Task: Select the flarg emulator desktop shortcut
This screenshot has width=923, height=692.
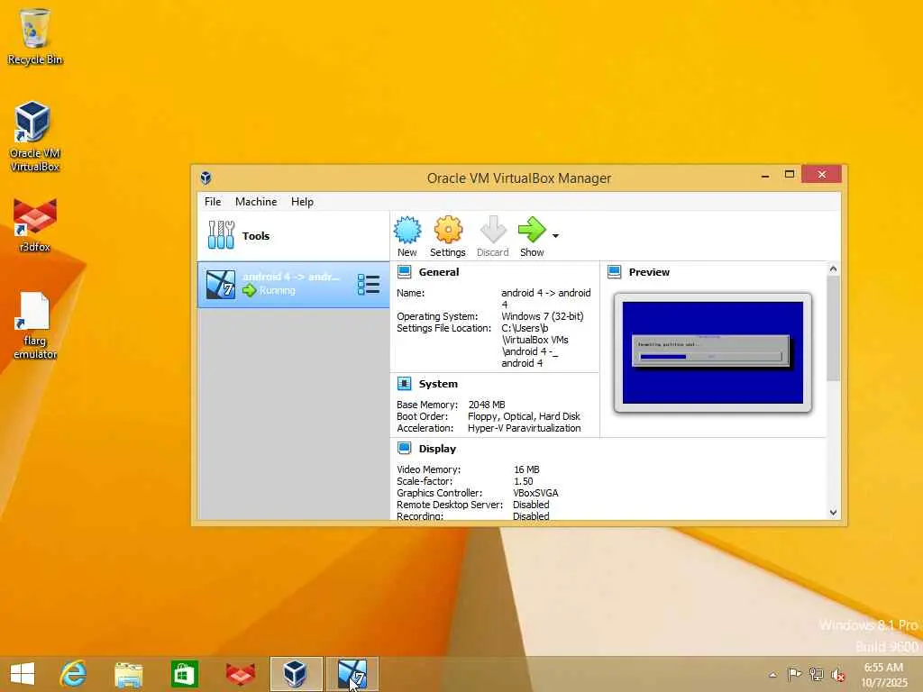Action: coord(35,325)
